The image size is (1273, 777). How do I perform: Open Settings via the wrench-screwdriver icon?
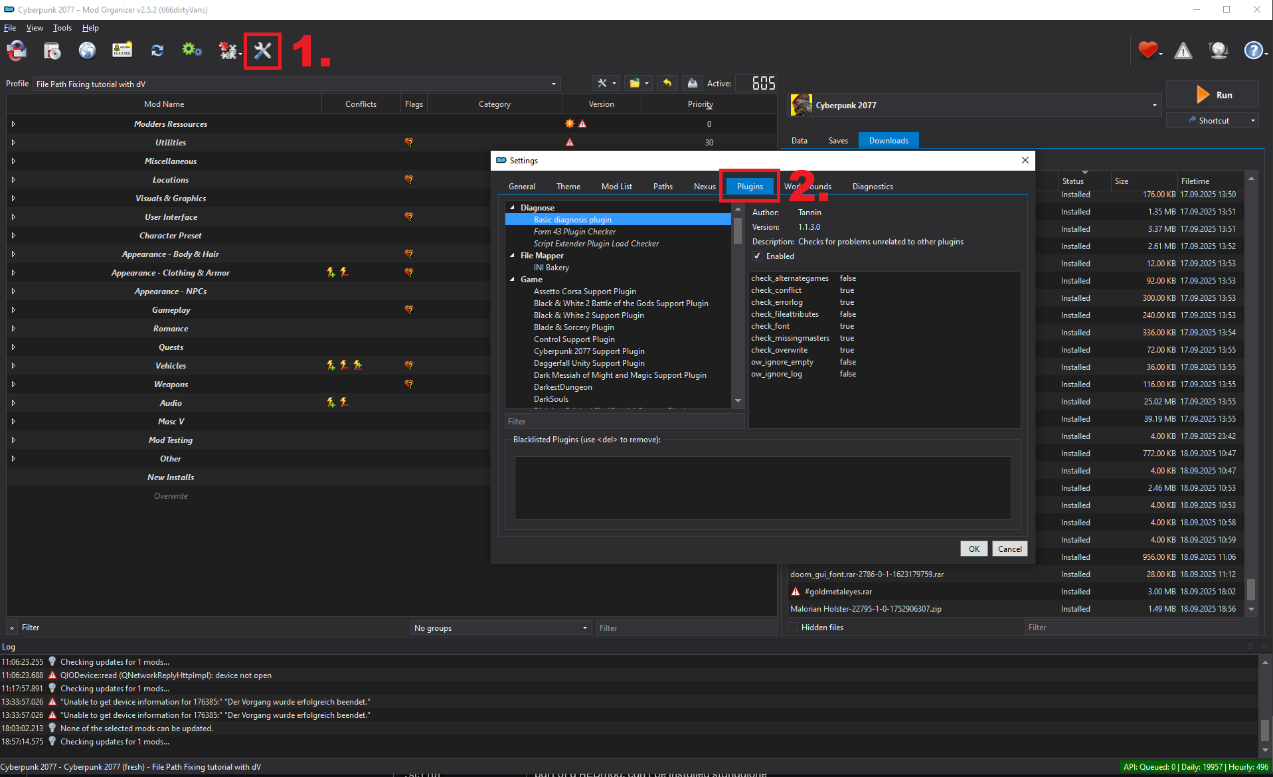[x=262, y=50]
